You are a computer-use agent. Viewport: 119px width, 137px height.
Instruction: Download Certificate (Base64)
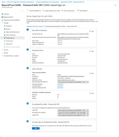point(60,84)
